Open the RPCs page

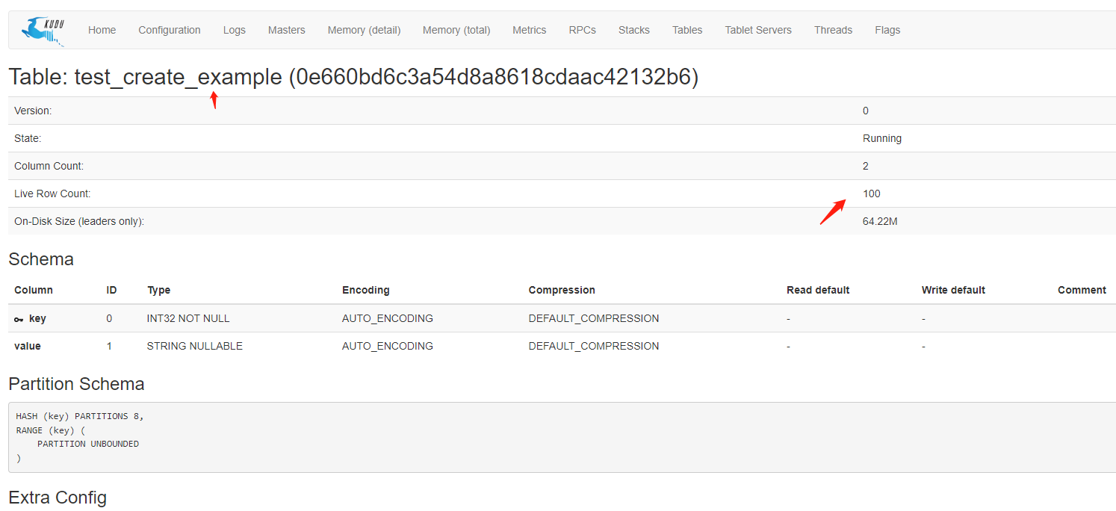click(x=582, y=31)
